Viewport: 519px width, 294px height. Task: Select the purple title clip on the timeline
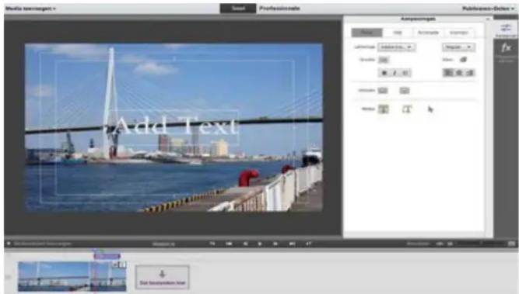coord(107,256)
